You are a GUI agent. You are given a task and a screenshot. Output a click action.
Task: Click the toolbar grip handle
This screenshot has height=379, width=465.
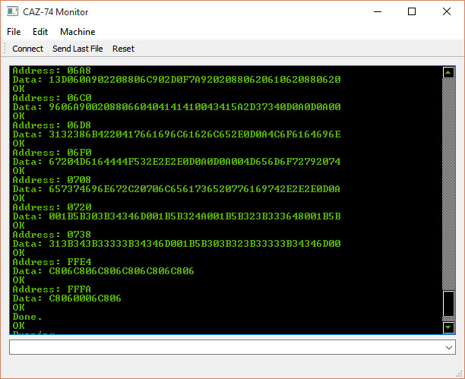(x=5, y=49)
